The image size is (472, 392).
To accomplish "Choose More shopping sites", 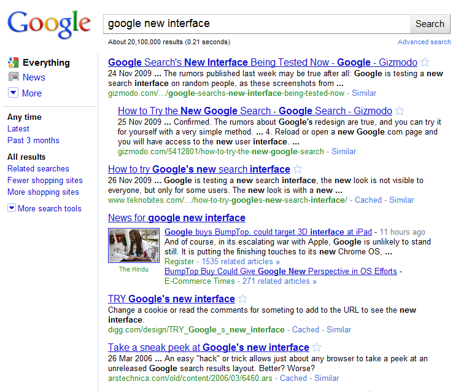I will (x=43, y=192).
